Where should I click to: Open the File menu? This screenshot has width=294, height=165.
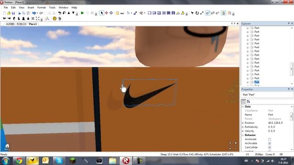(6, 7)
